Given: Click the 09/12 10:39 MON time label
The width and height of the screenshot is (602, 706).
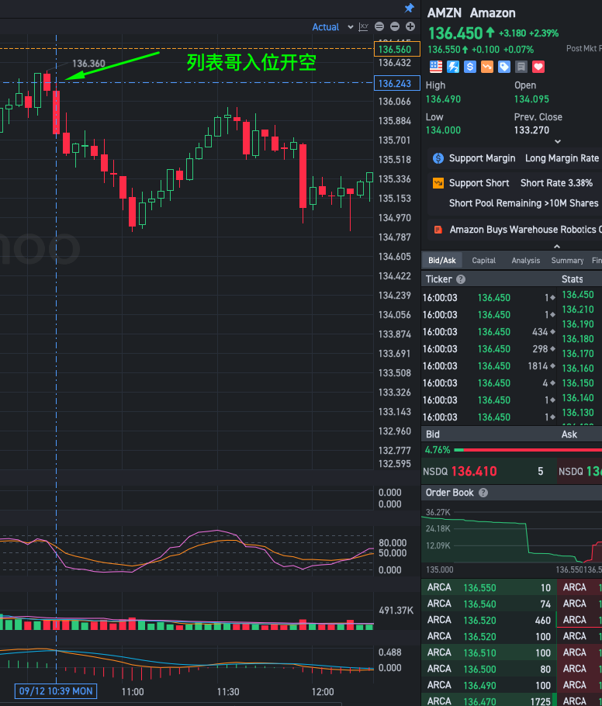Looking at the screenshot, I should point(56,691).
